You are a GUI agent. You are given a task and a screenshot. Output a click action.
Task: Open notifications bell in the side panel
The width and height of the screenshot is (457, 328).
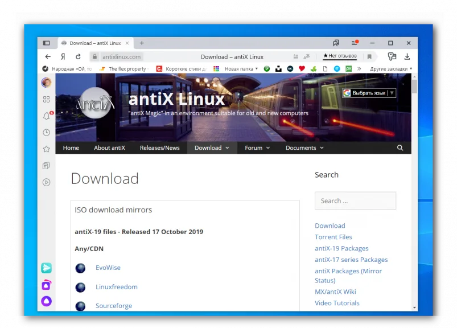pos(46,116)
